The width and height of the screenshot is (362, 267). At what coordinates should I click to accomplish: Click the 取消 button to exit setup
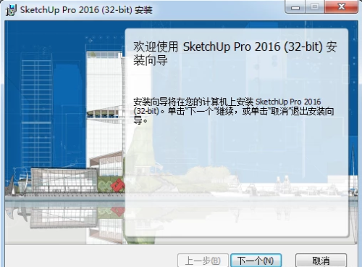pos(321,260)
